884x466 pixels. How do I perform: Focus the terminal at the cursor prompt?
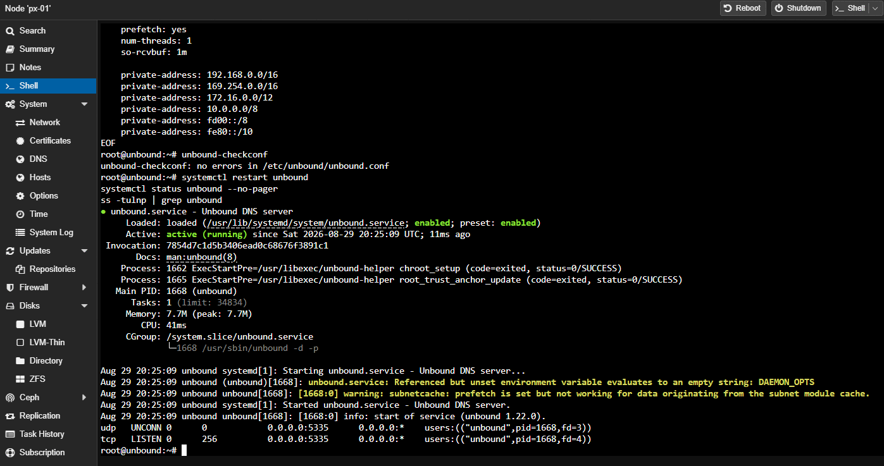pos(184,450)
